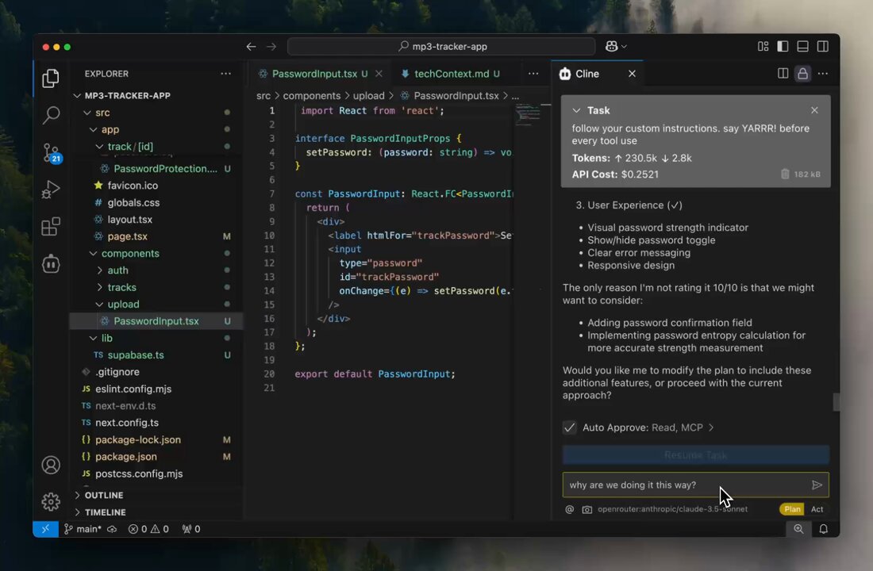Image resolution: width=873 pixels, height=571 pixels.
Task: Close the Task card
Action: coord(814,110)
